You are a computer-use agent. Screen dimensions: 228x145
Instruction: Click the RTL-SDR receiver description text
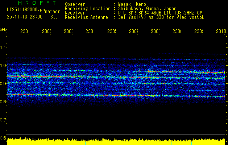coord(160,13)
